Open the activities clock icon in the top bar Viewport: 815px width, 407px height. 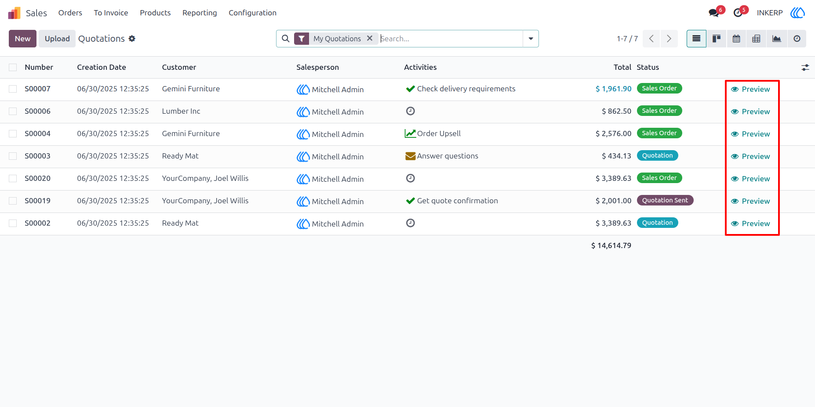(738, 13)
